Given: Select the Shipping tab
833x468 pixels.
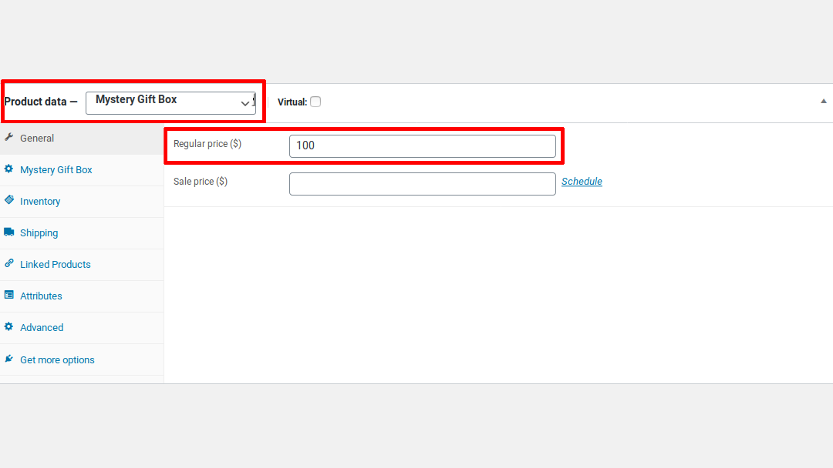Looking at the screenshot, I should pyautogui.click(x=82, y=233).
